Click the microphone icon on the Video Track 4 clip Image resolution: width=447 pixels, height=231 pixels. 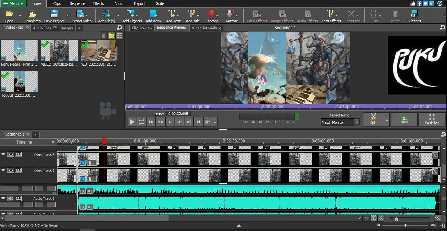pos(90,163)
